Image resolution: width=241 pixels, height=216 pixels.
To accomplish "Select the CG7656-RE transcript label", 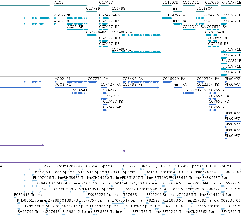I will [x=218, y=44].
